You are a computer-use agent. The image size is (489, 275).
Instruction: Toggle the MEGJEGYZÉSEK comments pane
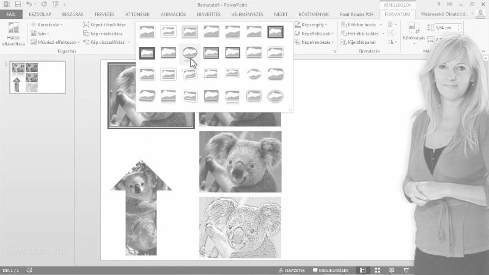pos(331,270)
